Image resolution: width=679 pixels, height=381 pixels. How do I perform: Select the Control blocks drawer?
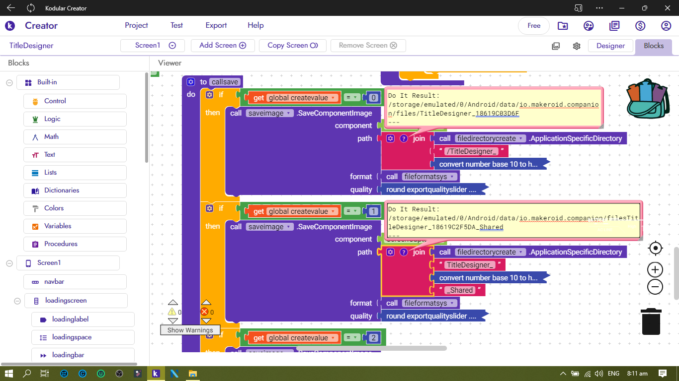[x=75, y=101]
